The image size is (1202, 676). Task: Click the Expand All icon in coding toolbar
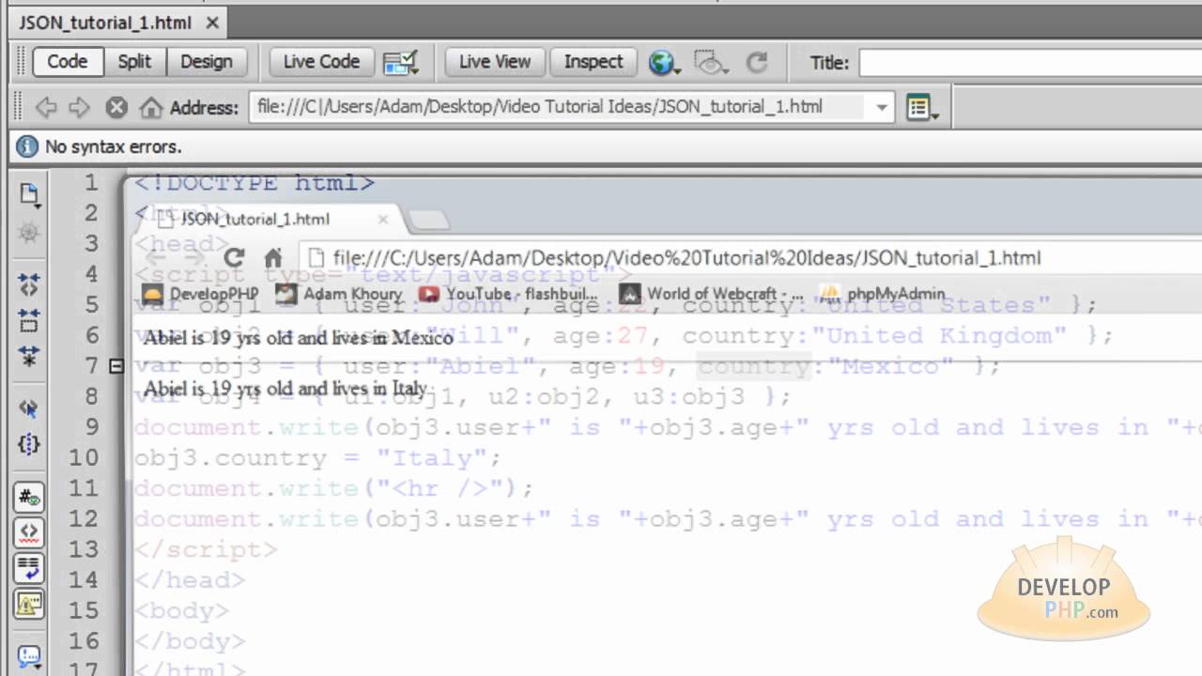pyautogui.click(x=29, y=354)
